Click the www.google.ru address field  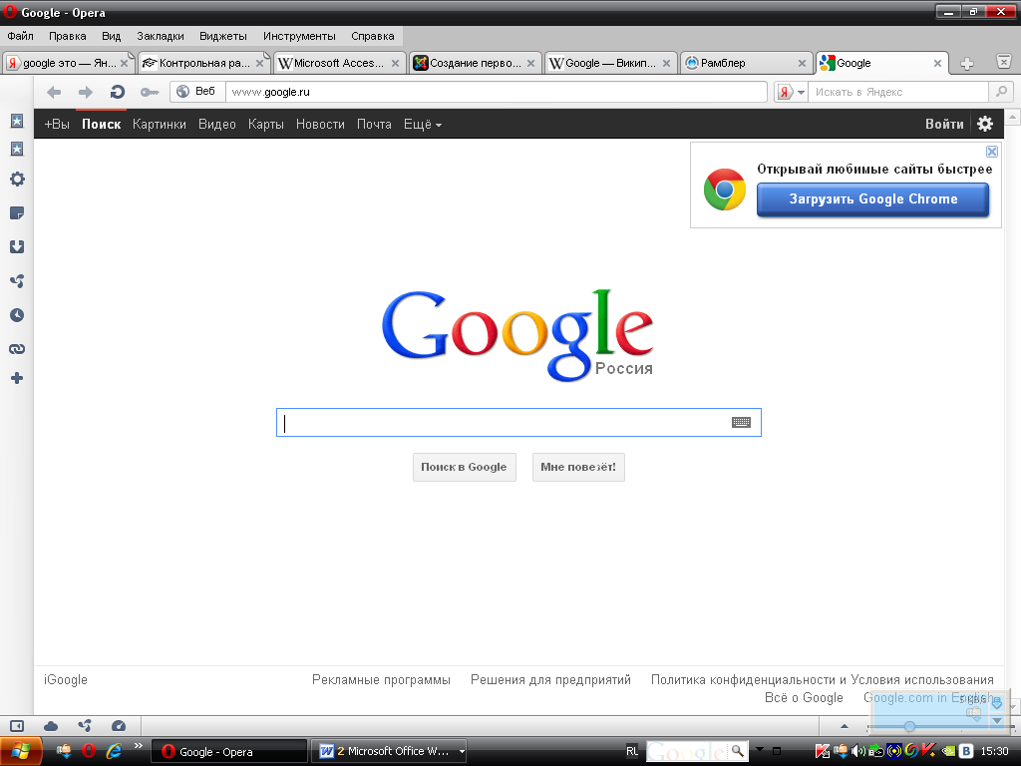point(497,92)
